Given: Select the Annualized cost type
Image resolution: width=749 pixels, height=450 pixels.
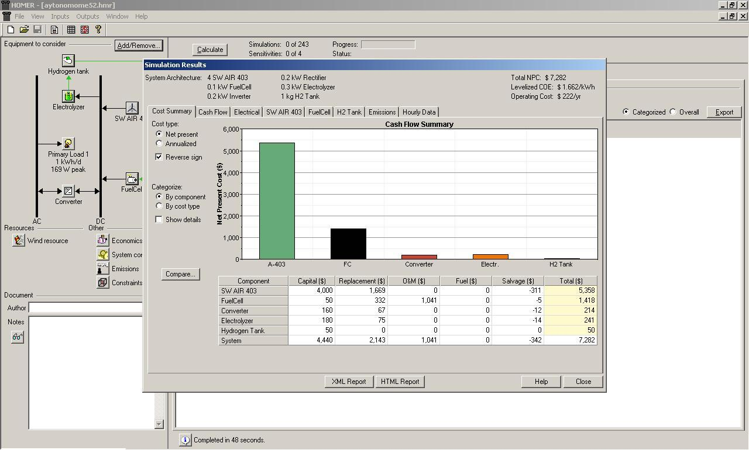Looking at the screenshot, I should coord(159,143).
